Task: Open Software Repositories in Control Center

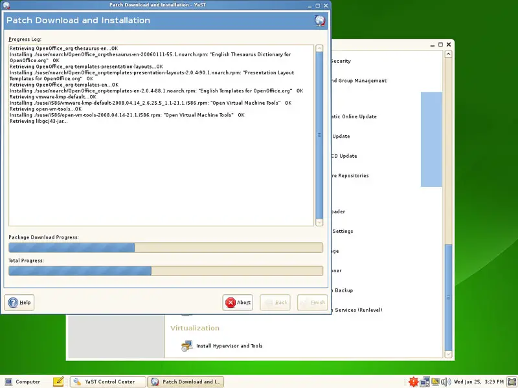Action: tap(350, 175)
